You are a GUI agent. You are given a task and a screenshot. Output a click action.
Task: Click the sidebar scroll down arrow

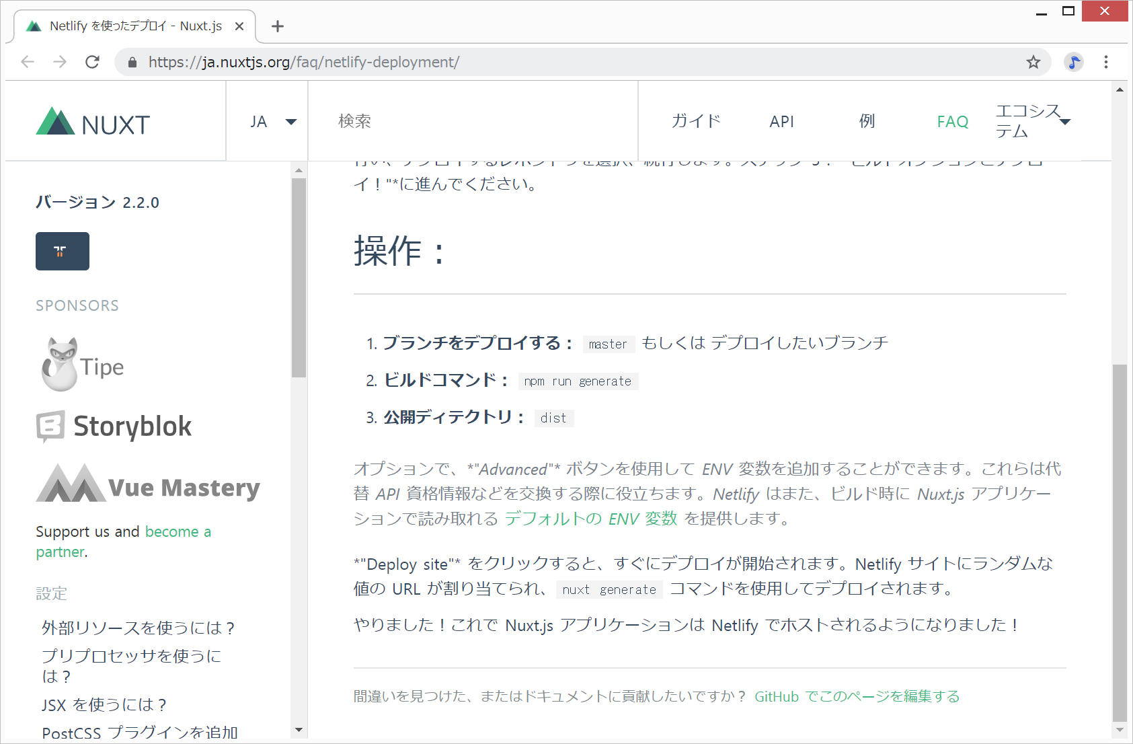(x=299, y=730)
